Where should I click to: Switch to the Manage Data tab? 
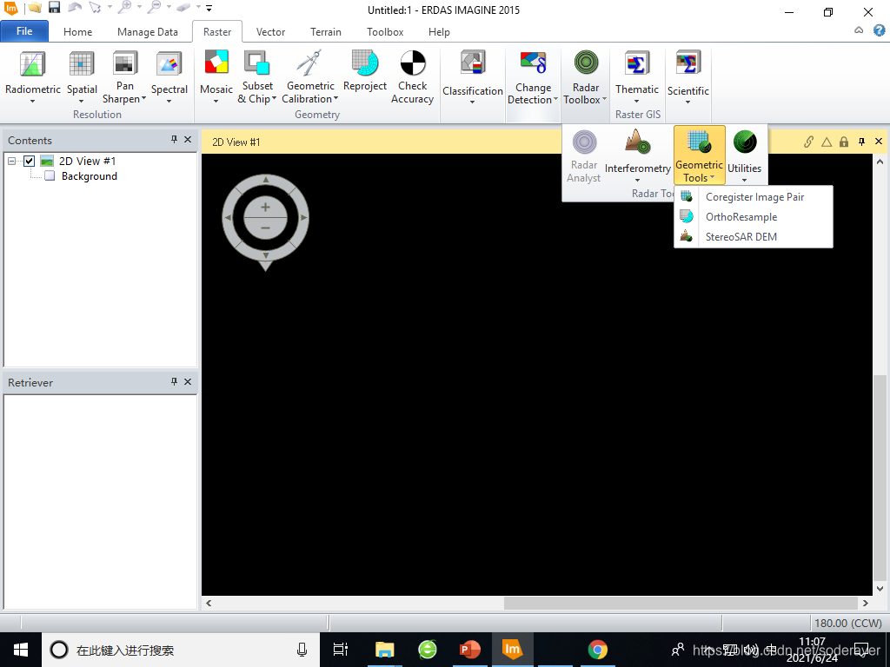(148, 32)
